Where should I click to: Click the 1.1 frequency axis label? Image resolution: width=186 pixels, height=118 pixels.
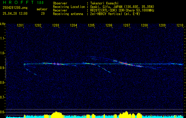(2, 38)
